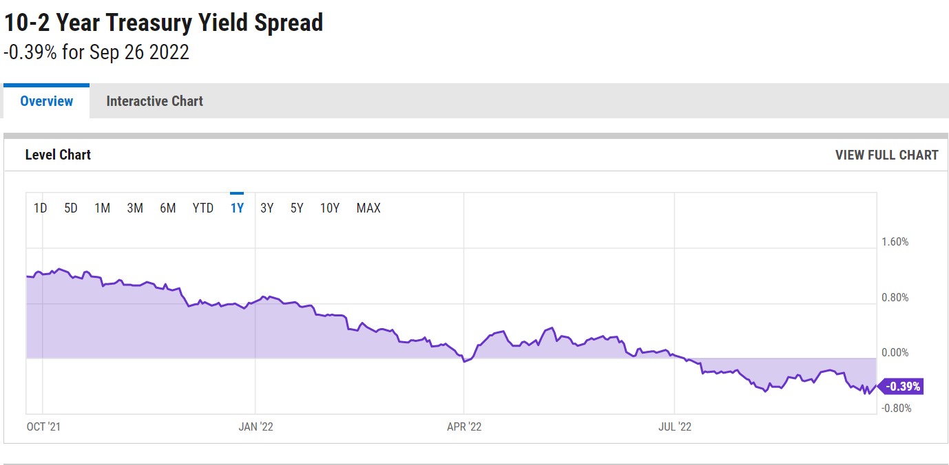Click the APR '22 axis label
The height and width of the screenshot is (465, 949).
pos(464,426)
